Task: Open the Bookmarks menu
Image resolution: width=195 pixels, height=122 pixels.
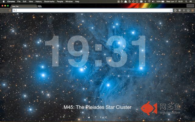Action: click(49, 2)
